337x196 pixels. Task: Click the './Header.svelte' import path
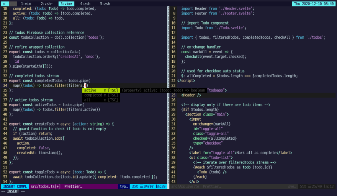pyautogui.click(x=236, y=8)
